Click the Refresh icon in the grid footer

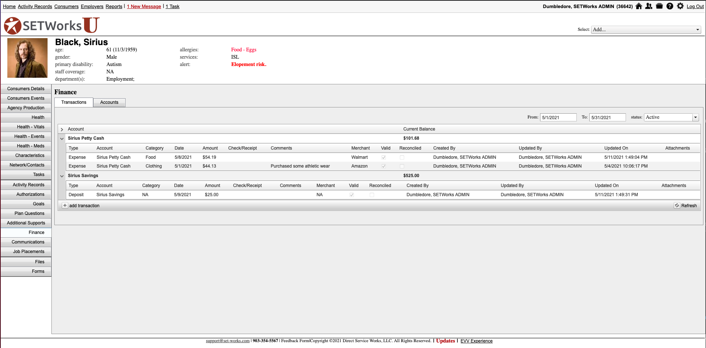[x=677, y=206]
